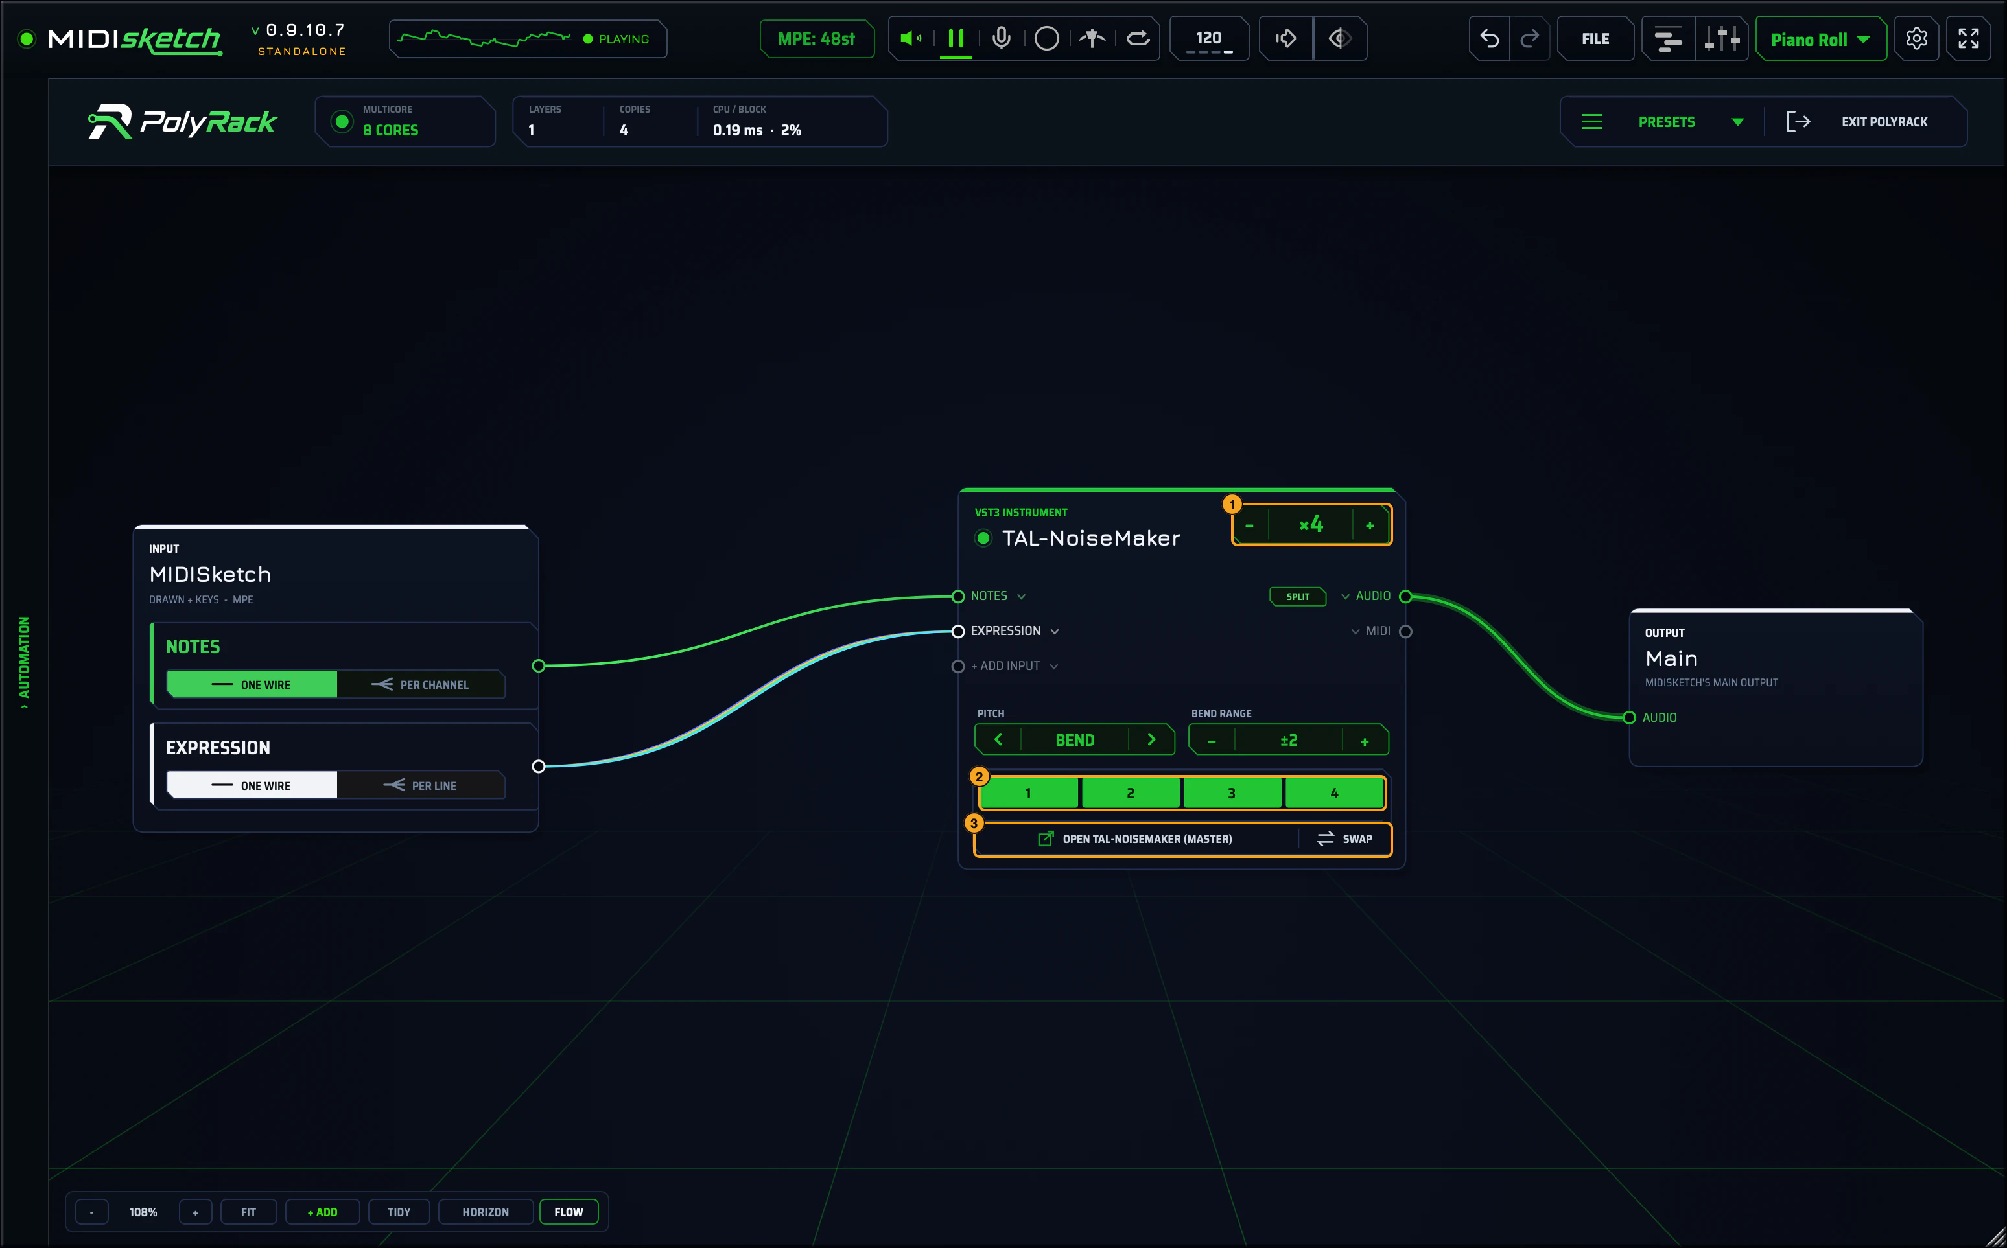
Task: Swap the TAL-NoiseMaker instrument
Action: coord(1344,838)
